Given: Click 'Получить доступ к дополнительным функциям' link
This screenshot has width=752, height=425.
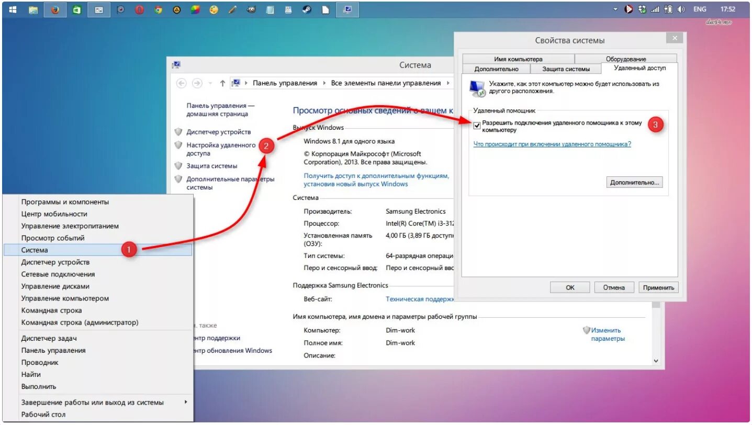Looking at the screenshot, I should (x=376, y=180).
